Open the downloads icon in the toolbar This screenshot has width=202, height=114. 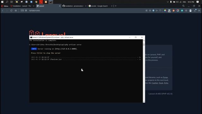(x=195, y=10)
